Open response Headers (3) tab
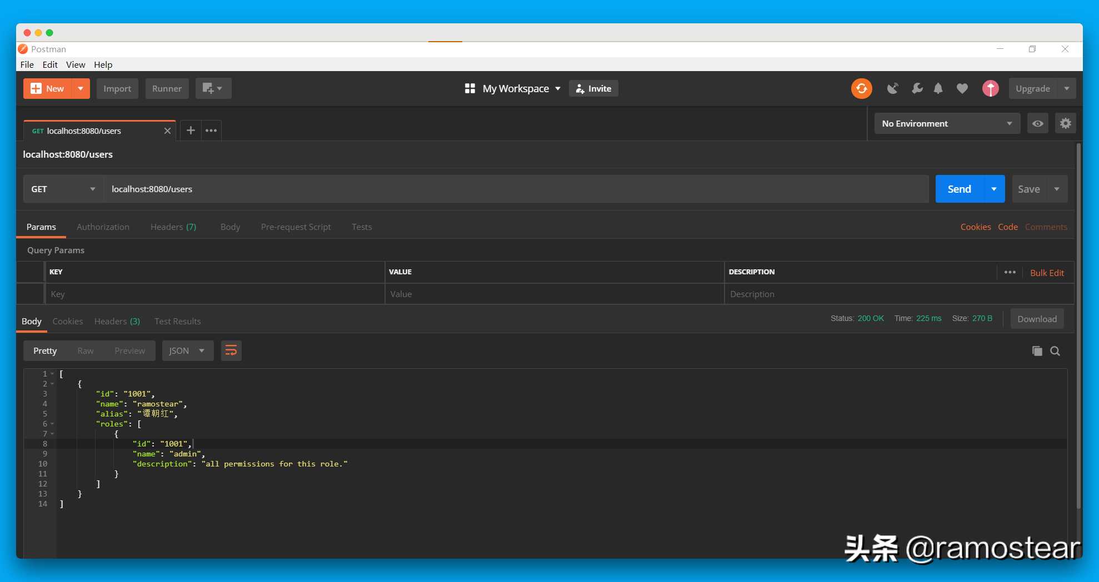1099x582 pixels. (x=117, y=321)
